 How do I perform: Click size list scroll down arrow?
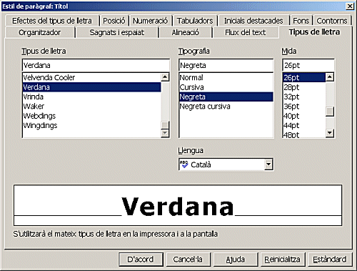point(330,133)
